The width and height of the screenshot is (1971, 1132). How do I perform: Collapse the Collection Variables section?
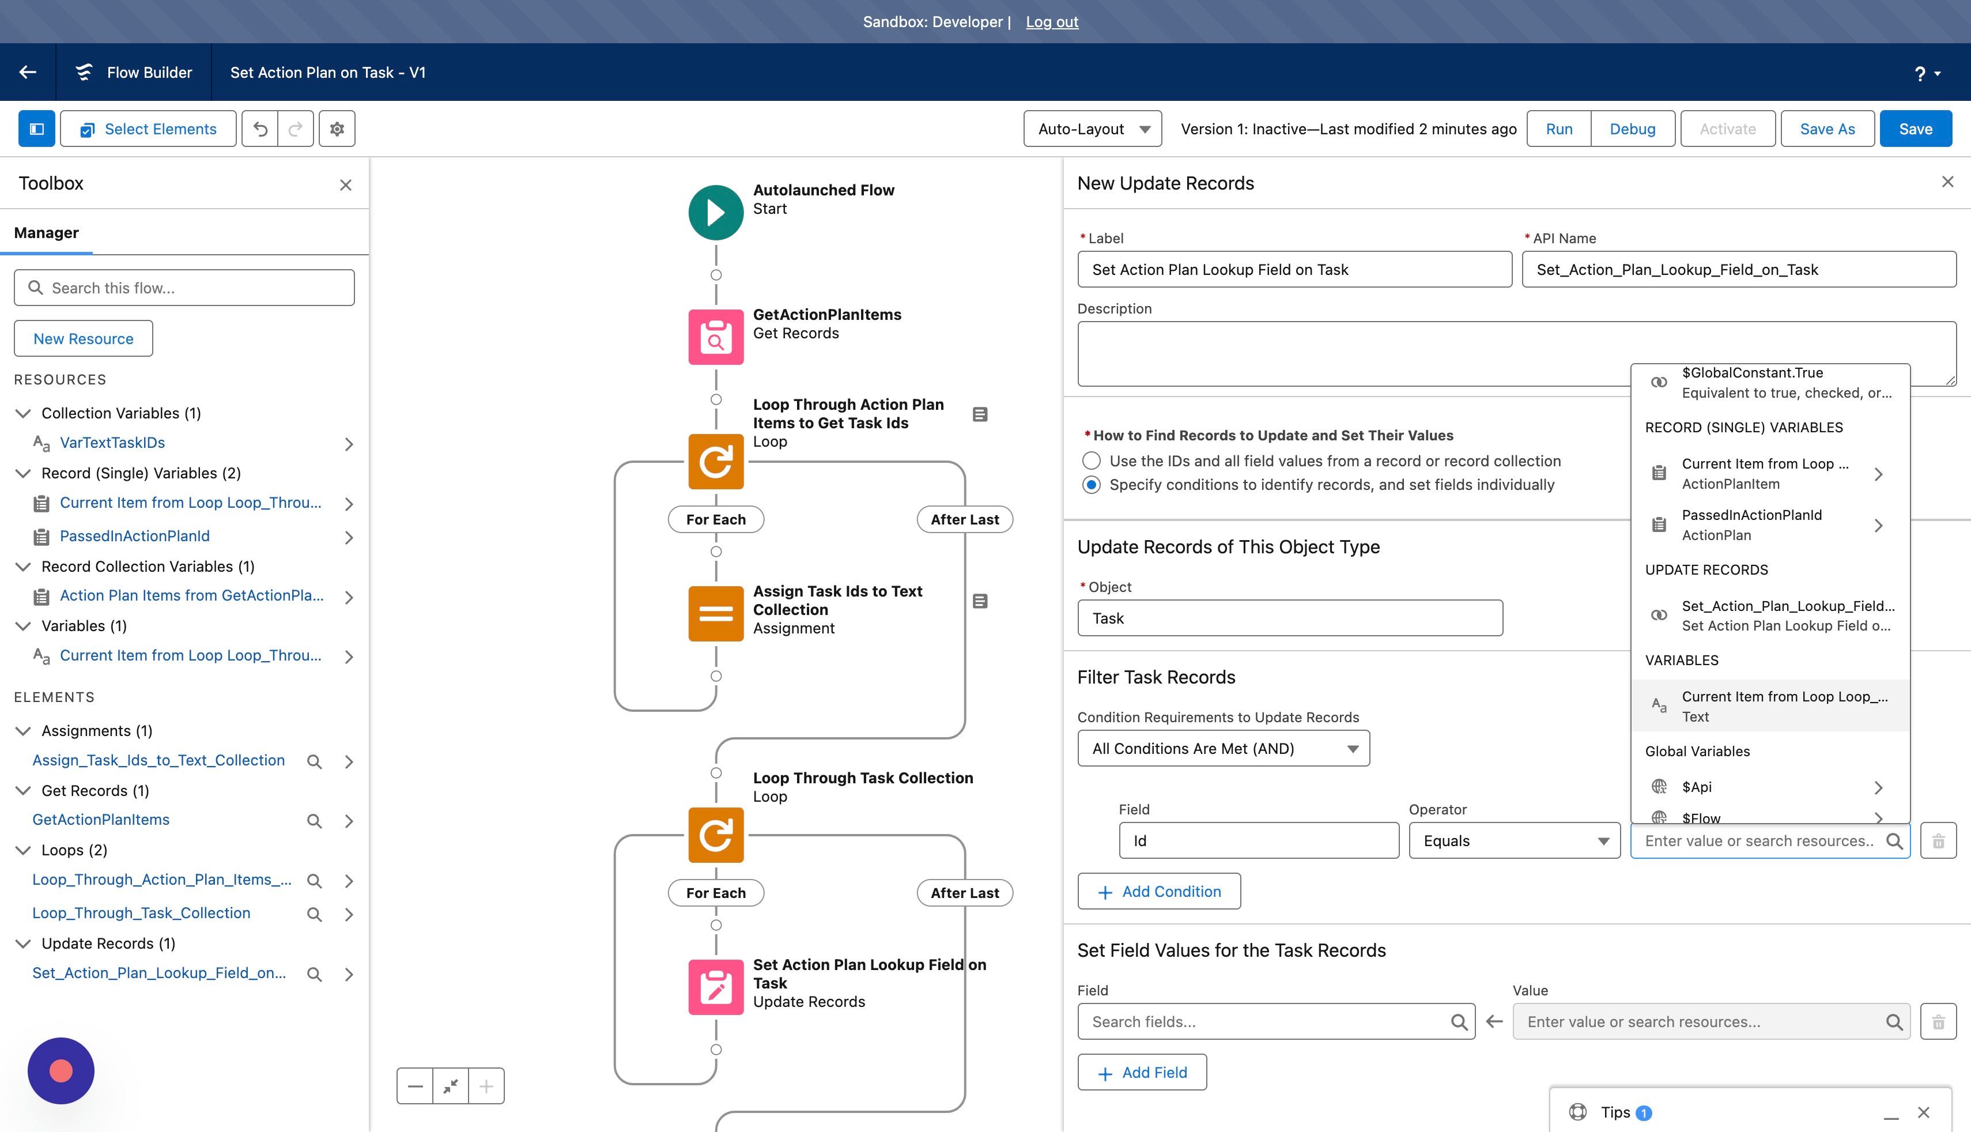point(23,414)
